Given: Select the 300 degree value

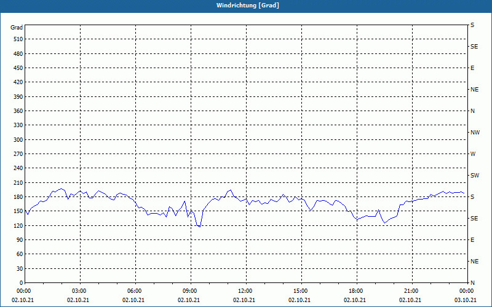Looking at the screenshot, I should (18, 140).
